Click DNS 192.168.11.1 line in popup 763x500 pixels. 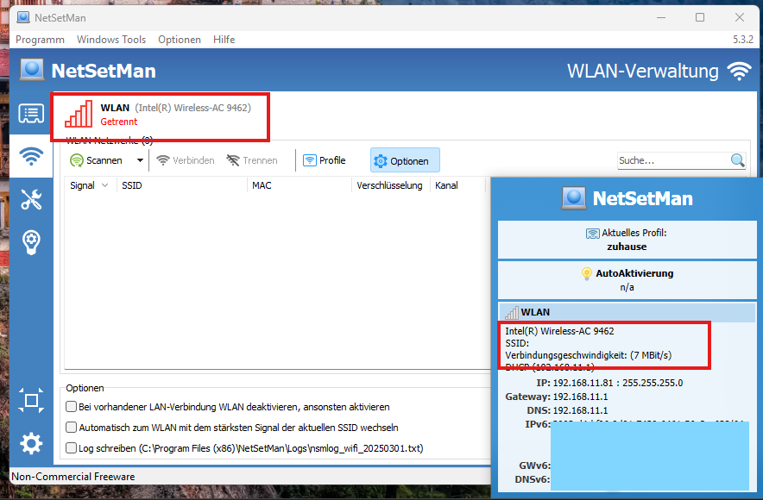click(x=567, y=410)
